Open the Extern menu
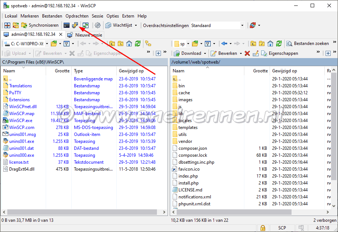Screen dimensions: 338x232 pos(128,16)
